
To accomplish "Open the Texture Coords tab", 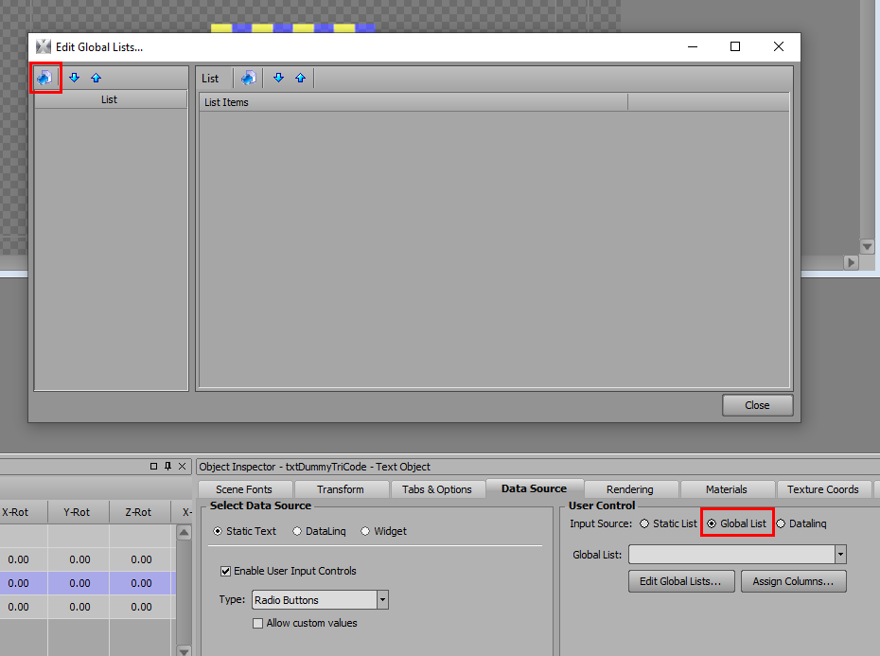I will tap(823, 489).
